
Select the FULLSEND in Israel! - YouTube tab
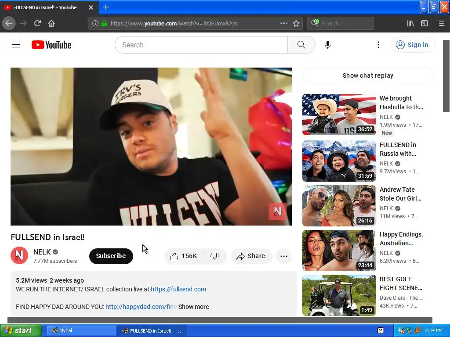[45, 7]
